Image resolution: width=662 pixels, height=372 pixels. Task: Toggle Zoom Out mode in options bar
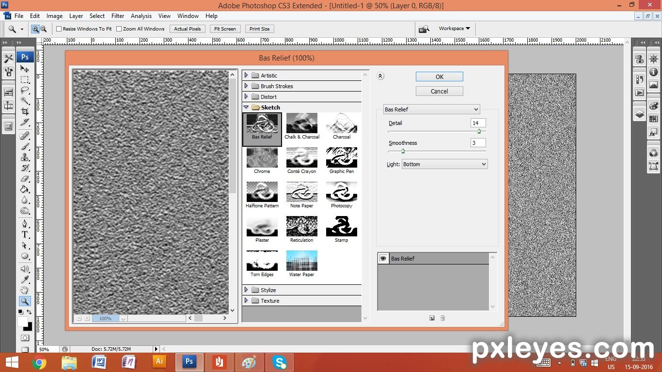(43, 29)
